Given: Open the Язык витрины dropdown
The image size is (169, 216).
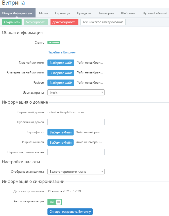Looking at the screenshot, I should 76,92.
